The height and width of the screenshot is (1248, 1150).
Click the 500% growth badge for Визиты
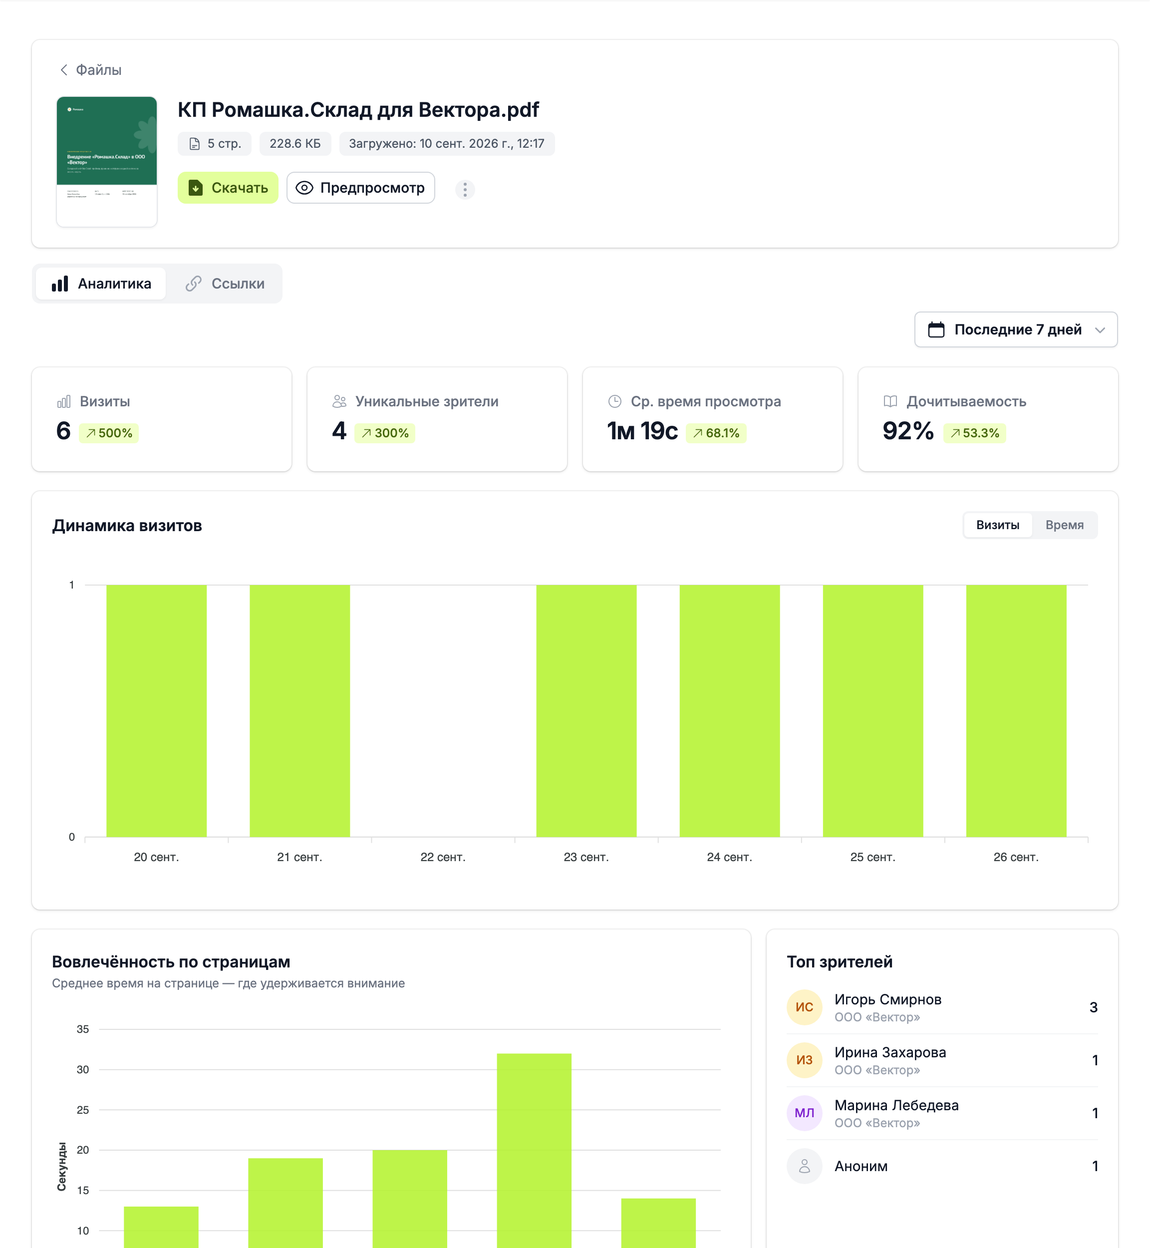click(x=109, y=433)
